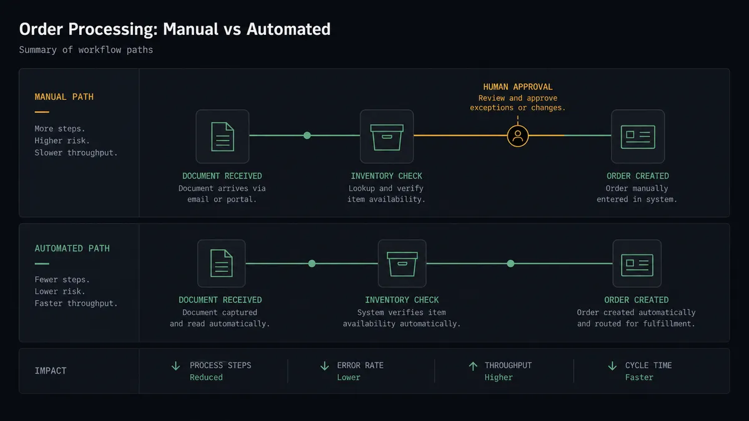Image resolution: width=749 pixels, height=421 pixels.
Task: Click 'Review and approve exceptions or changes.' text
Action: (x=518, y=103)
